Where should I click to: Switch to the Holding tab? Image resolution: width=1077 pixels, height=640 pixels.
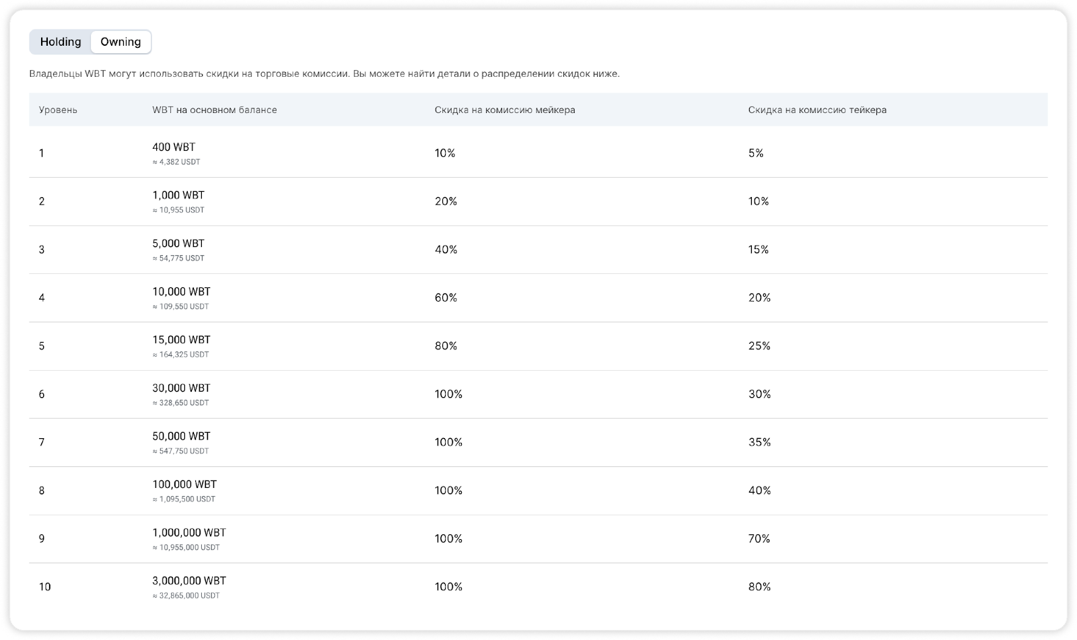pyautogui.click(x=61, y=42)
